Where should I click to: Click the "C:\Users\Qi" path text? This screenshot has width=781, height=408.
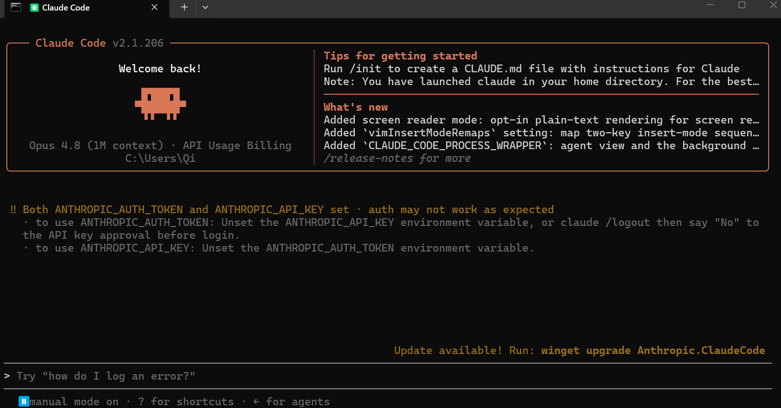click(160, 158)
